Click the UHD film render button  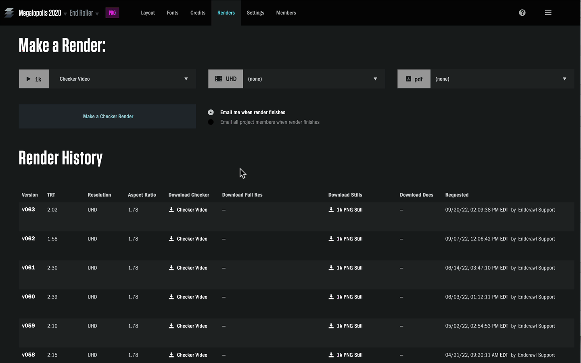(226, 79)
